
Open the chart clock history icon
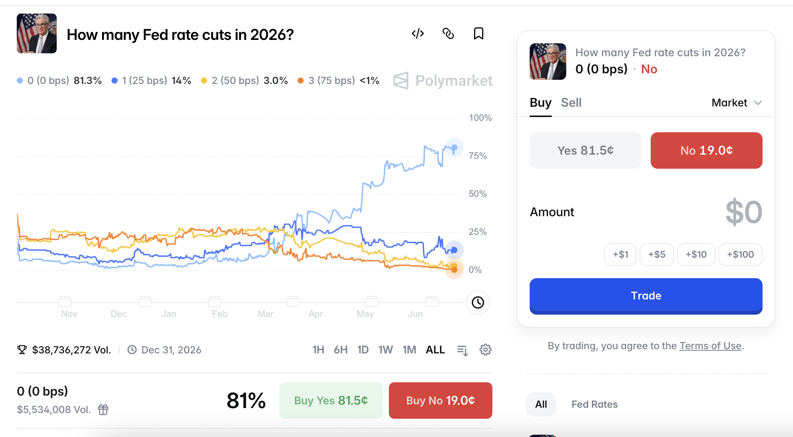tap(478, 302)
